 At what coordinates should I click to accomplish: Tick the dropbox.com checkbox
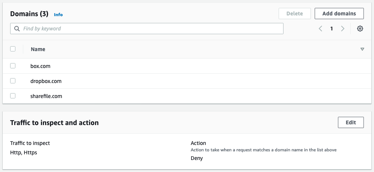13,81
